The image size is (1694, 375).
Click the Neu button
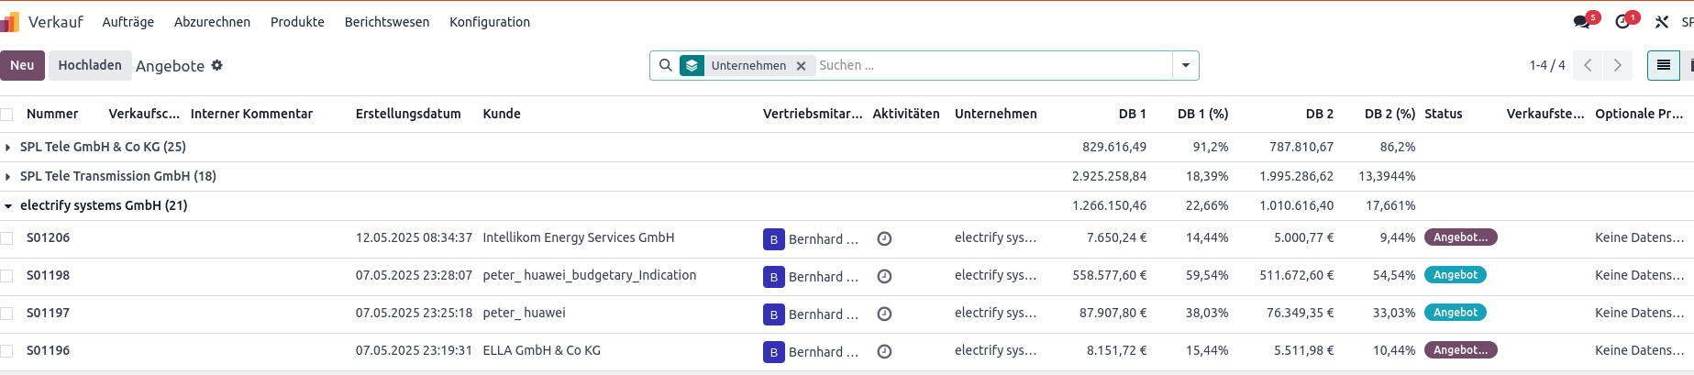coord(22,65)
